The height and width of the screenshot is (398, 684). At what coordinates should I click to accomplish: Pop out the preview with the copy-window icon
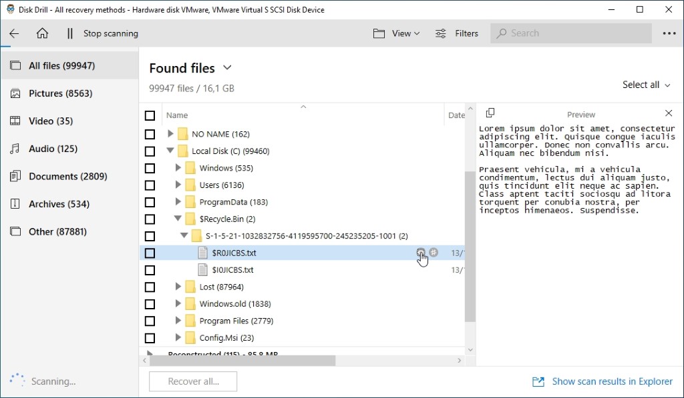coord(490,113)
